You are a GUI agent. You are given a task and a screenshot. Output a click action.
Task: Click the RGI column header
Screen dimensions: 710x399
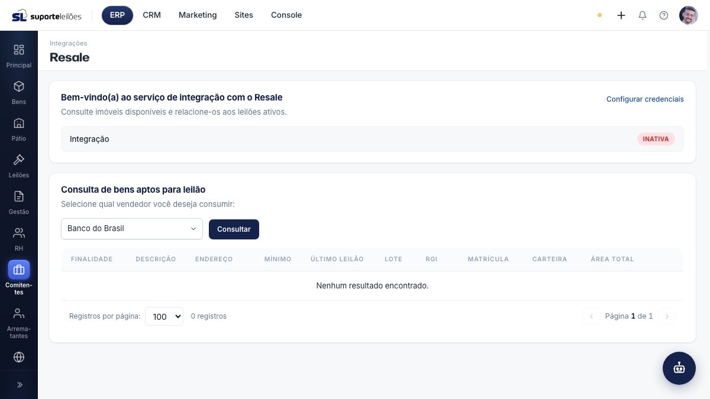click(431, 259)
